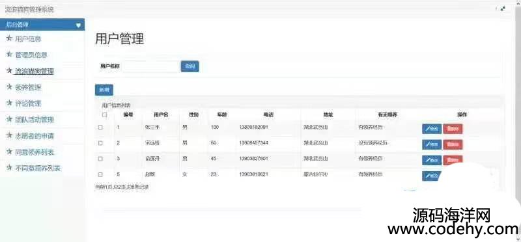Click the blue edit button for 张三丰

[x=432, y=129]
